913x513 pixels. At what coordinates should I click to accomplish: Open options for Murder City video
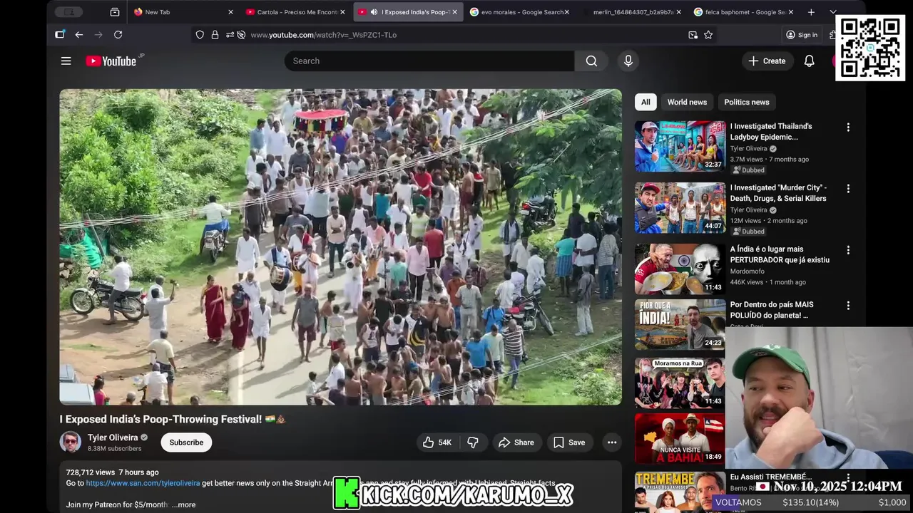848,189
